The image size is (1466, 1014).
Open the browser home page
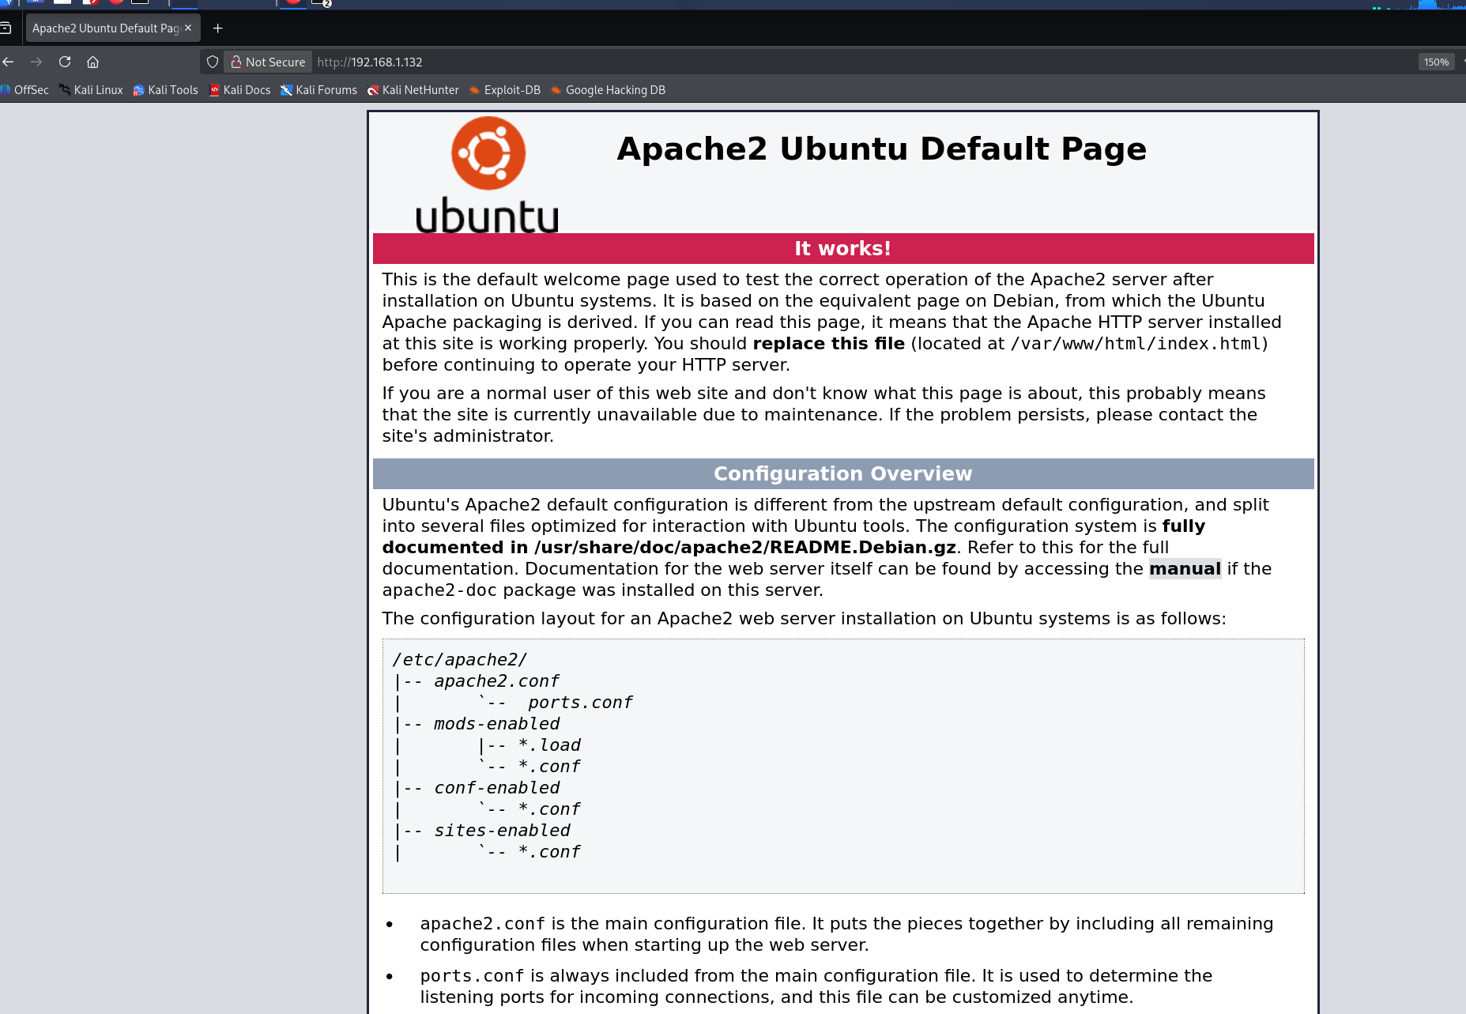pos(92,62)
